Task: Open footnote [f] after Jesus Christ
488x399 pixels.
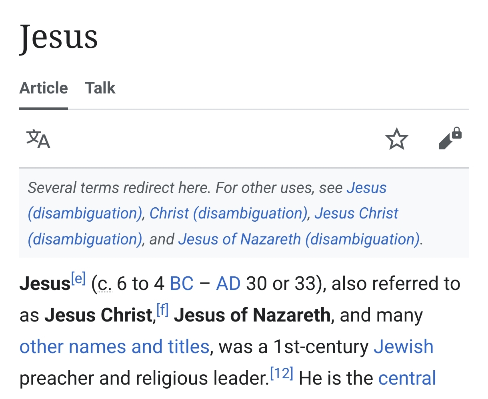Action: point(162,309)
